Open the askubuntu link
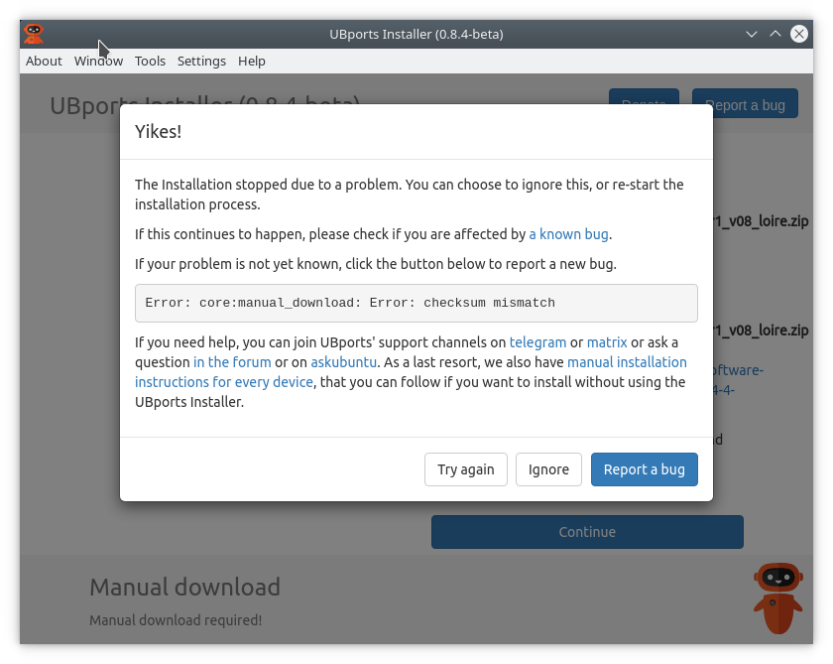833x664 pixels. [344, 362]
